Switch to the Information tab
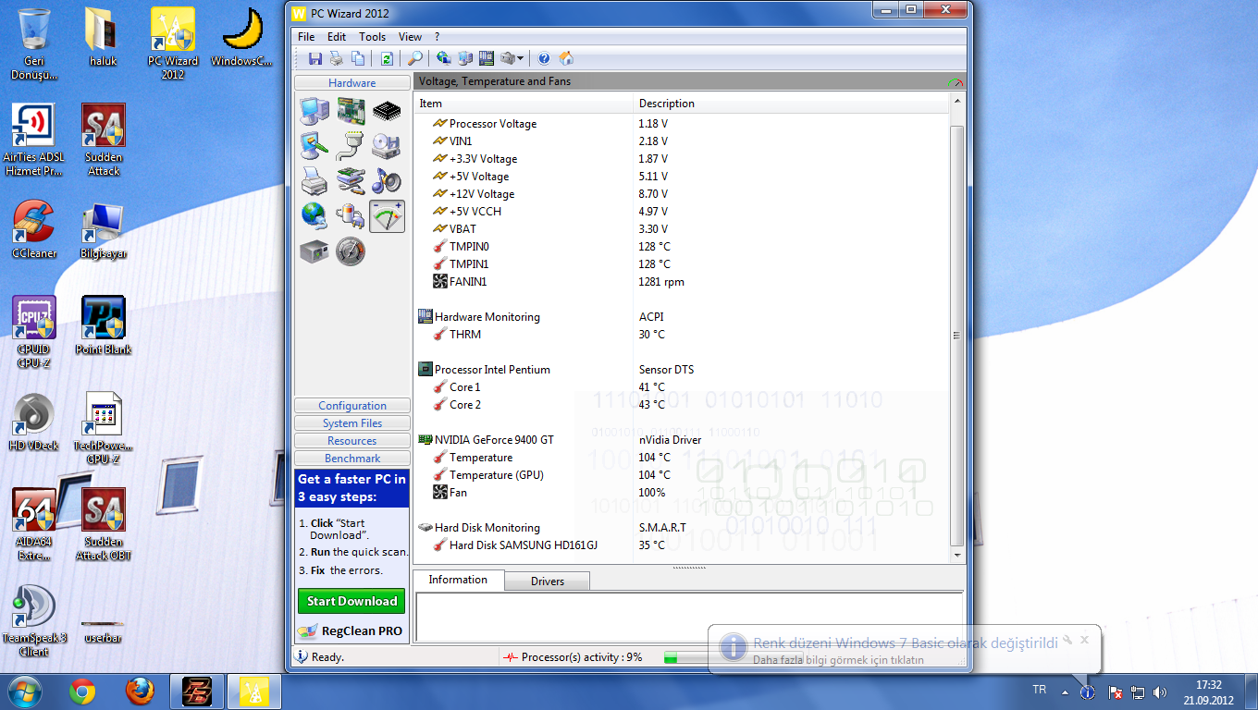The width and height of the screenshot is (1258, 710). coord(458,580)
